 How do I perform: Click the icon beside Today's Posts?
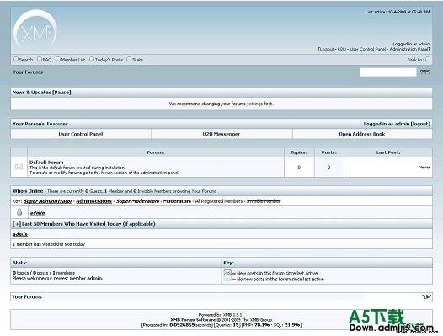92,59
